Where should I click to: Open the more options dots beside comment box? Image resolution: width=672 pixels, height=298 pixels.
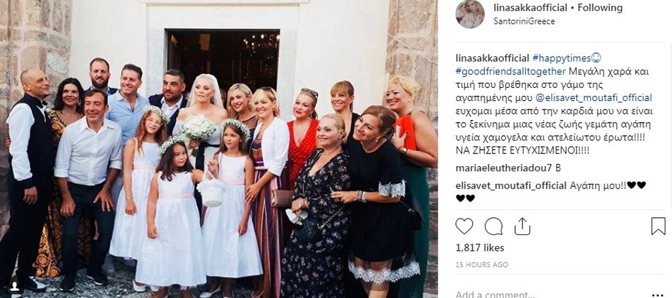pyautogui.click(x=657, y=295)
